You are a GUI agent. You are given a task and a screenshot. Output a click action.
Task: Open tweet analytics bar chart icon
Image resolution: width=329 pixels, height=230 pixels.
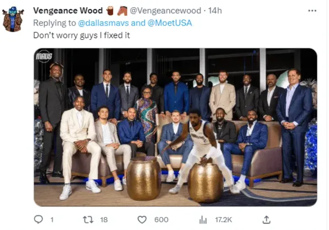click(203, 219)
